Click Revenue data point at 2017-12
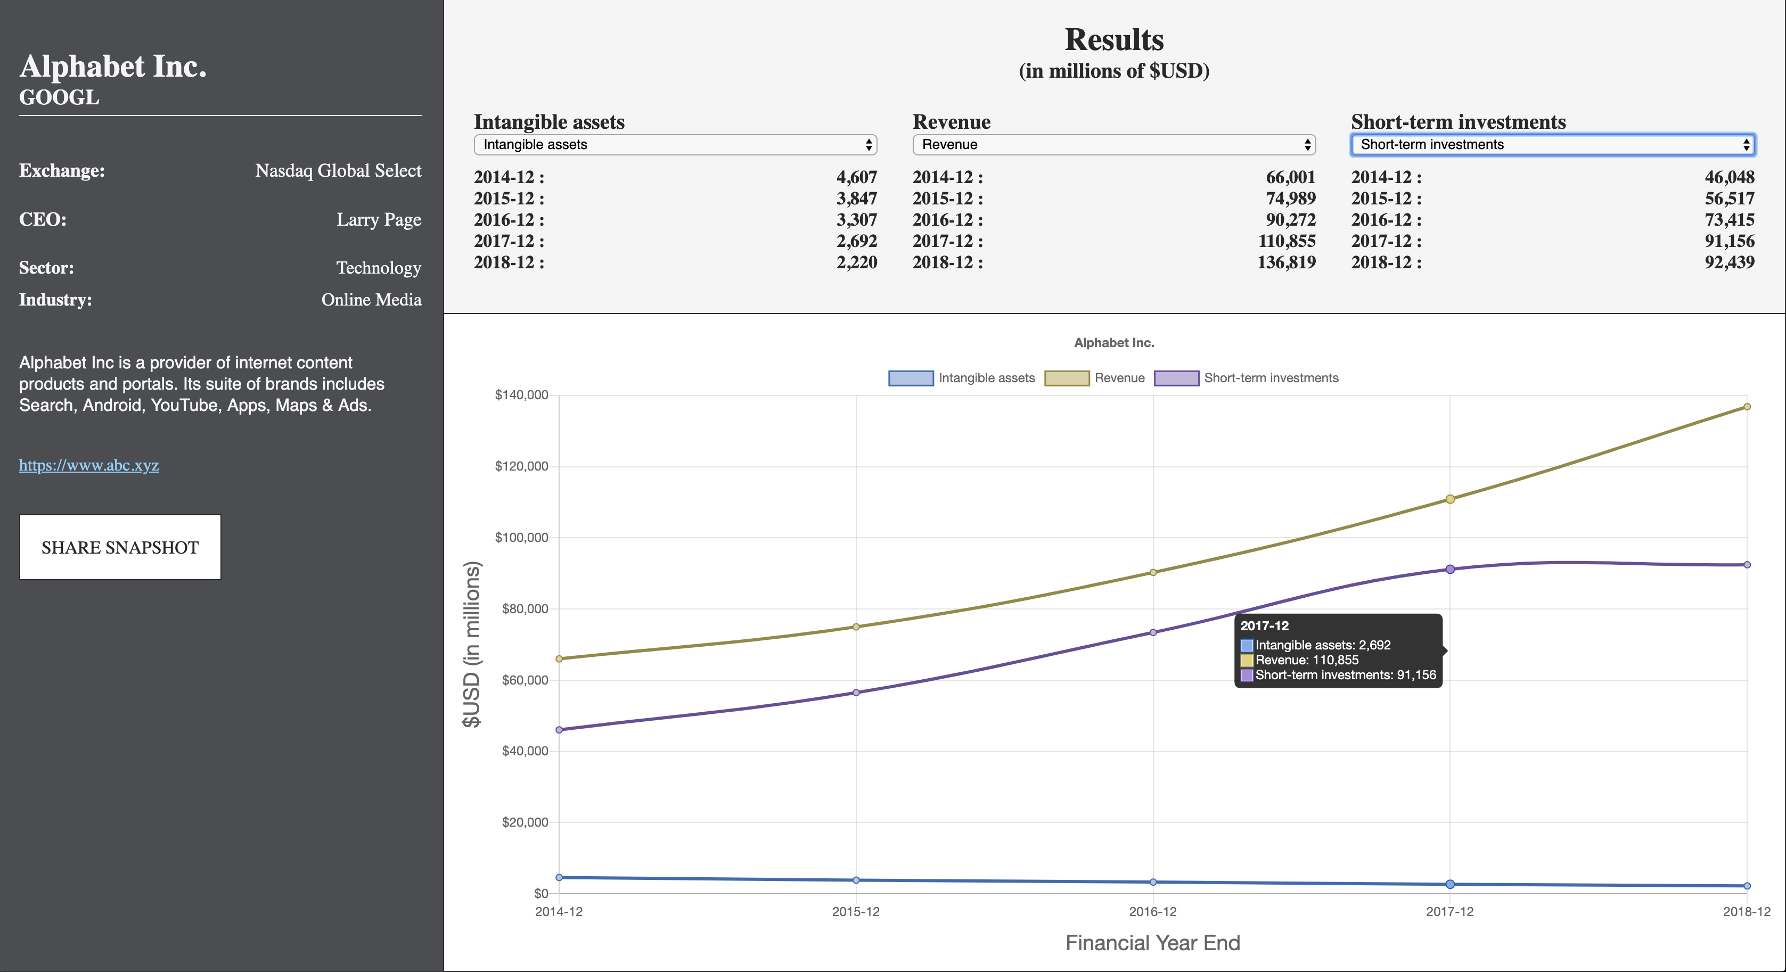1786x972 pixels. [x=1450, y=499]
